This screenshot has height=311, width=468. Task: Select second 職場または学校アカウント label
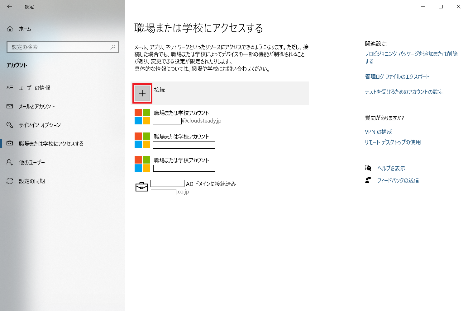[182, 137]
